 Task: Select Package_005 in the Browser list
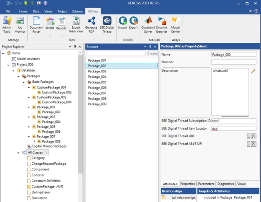97,82
